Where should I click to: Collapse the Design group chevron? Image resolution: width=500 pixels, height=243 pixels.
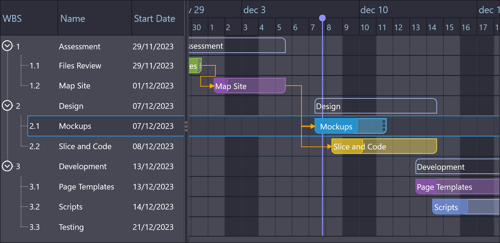(7, 106)
